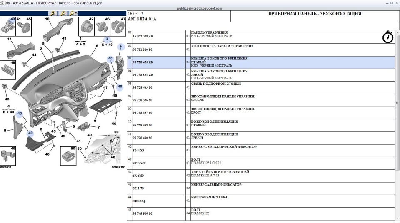Click callout number 10 on right air duct
This screenshot has height=223, width=400.
(x=47, y=19)
